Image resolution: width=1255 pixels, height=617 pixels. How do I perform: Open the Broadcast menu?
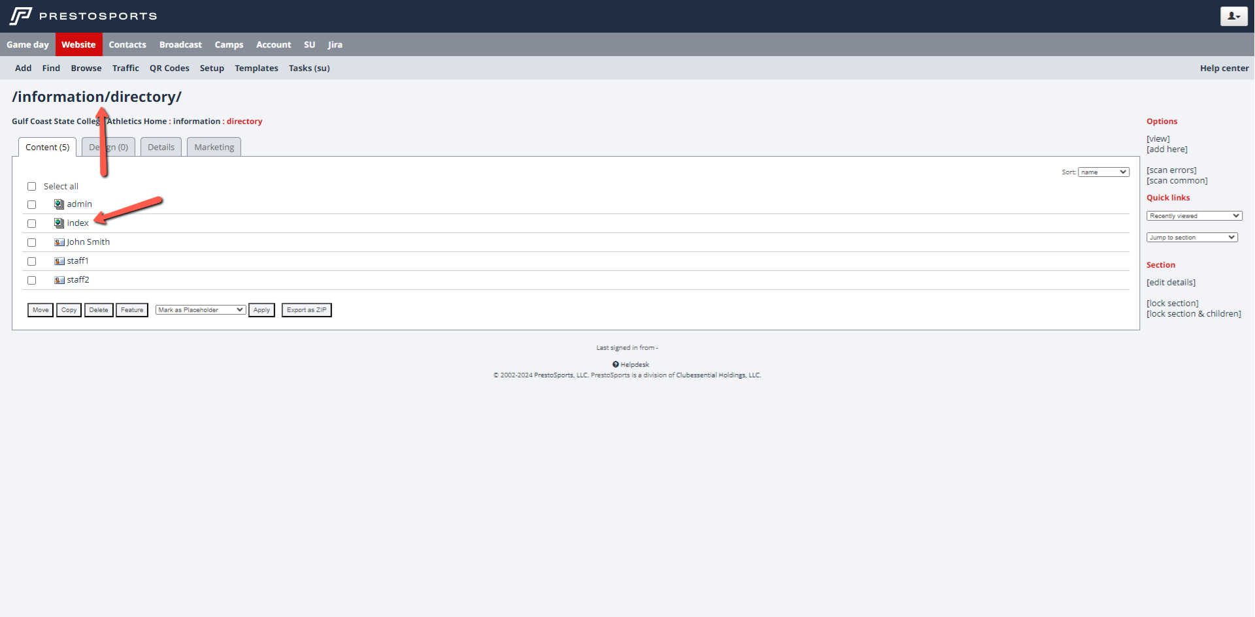(180, 44)
